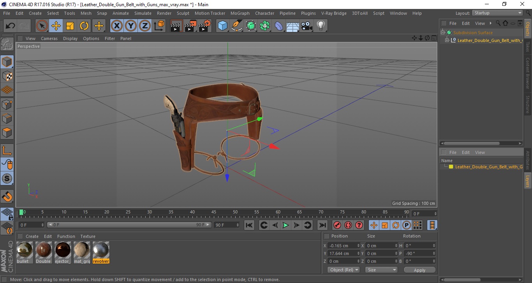Open the Object (Rel) coordinate dropdown
The height and width of the screenshot is (283, 532).
pyautogui.click(x=344, y=270)
